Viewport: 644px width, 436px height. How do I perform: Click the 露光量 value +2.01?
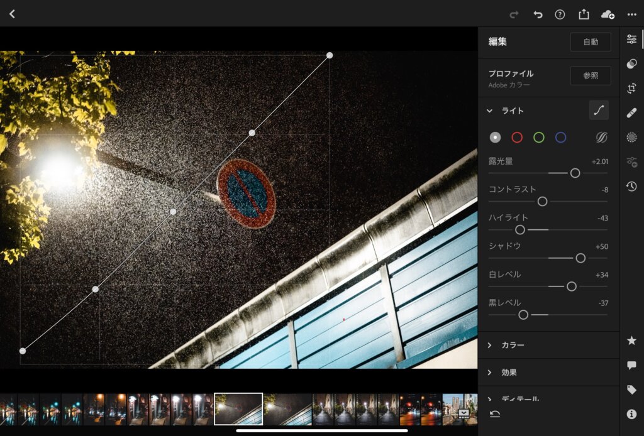click(599, 161)
